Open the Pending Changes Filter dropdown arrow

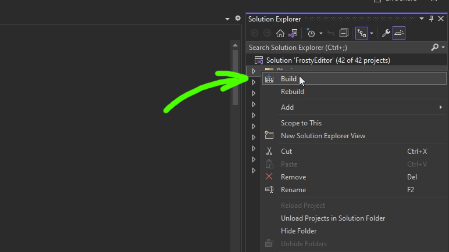320,34
